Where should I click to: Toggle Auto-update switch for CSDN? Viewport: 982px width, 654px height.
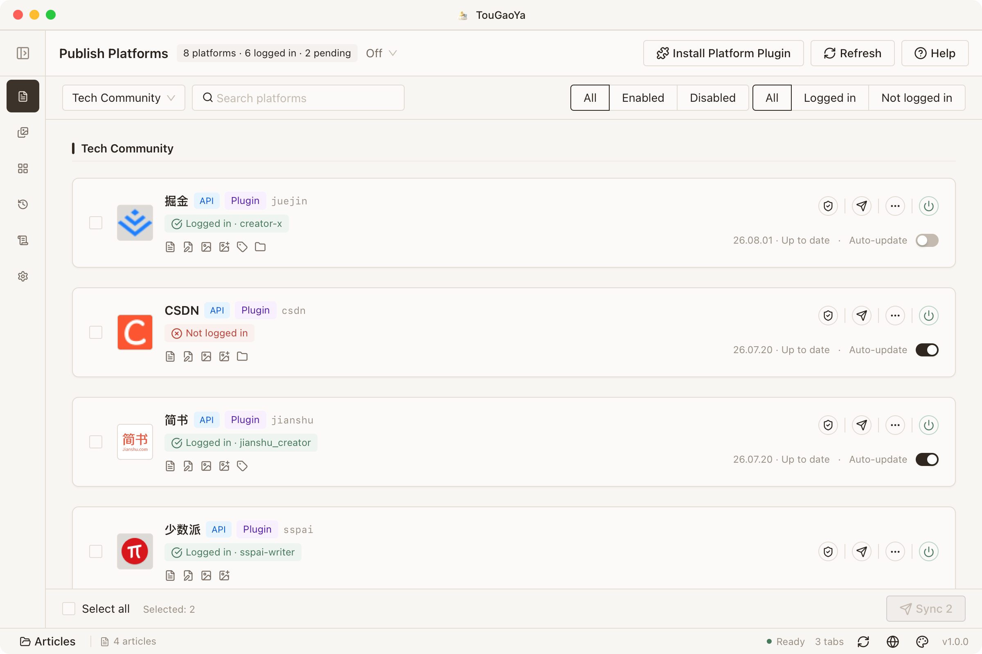(x=927, y=350)
